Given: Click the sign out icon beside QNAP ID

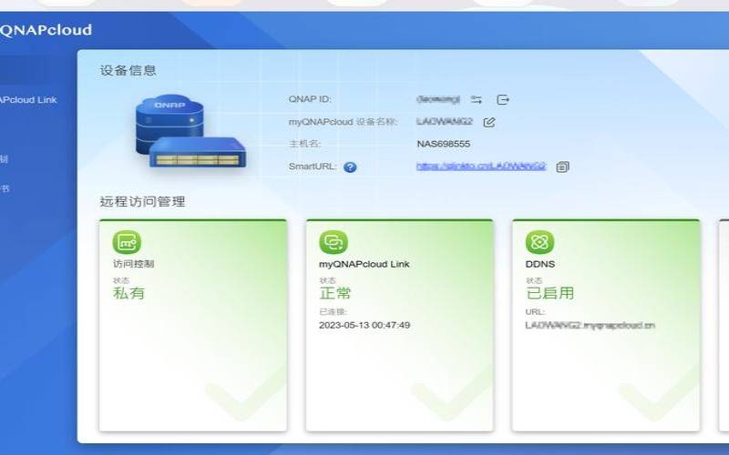Looking at the screenshot, I should point(503,99).
